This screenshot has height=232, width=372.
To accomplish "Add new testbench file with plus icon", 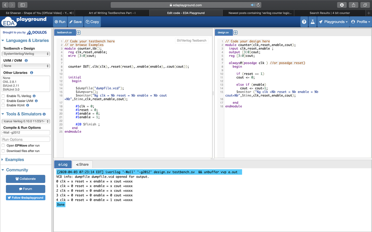I will tap(79, 33).
